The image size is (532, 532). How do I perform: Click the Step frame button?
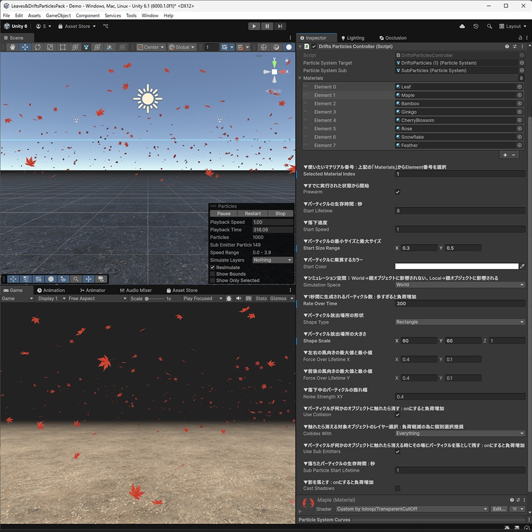[x=280, y=26]
